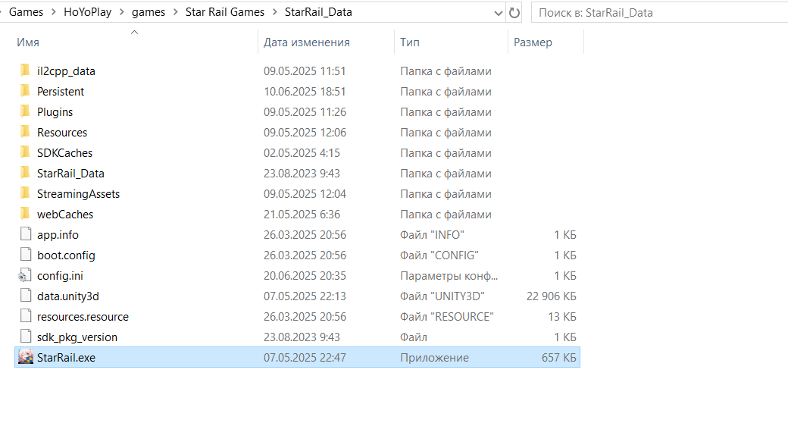788x445 pixels.
Task: Go to lowercase games breadcrumb segment
Action: 149,13
